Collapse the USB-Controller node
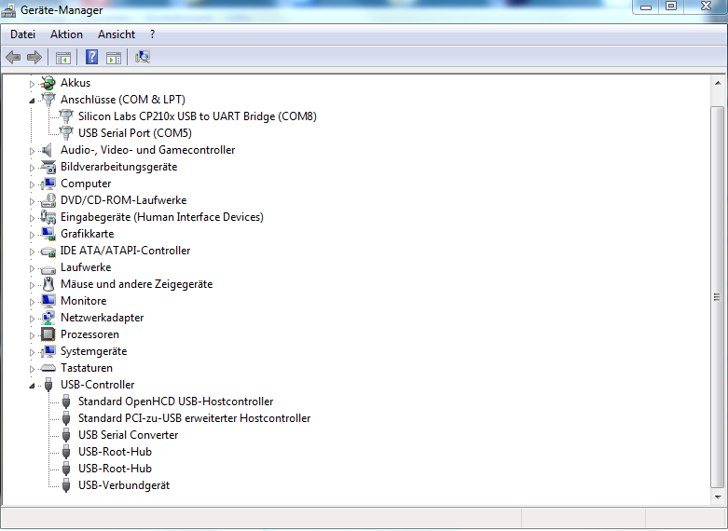Screen dimensions: 728x531 tap(32, 386)
